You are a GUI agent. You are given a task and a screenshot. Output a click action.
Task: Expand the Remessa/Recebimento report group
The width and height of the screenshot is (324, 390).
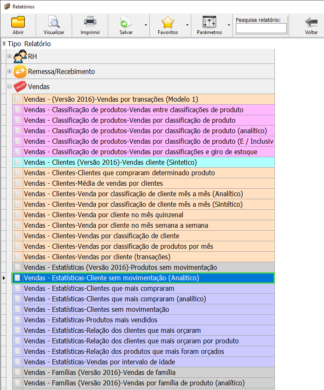[x=9, y=71]
